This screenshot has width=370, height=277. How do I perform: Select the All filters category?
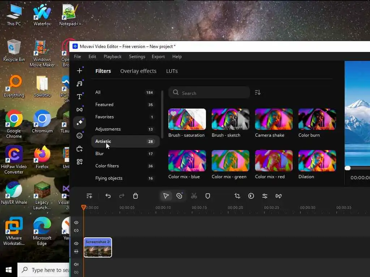pos(125,92)
